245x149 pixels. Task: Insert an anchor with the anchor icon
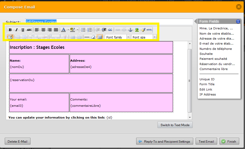pyautogui.click(x=130, y=30)
